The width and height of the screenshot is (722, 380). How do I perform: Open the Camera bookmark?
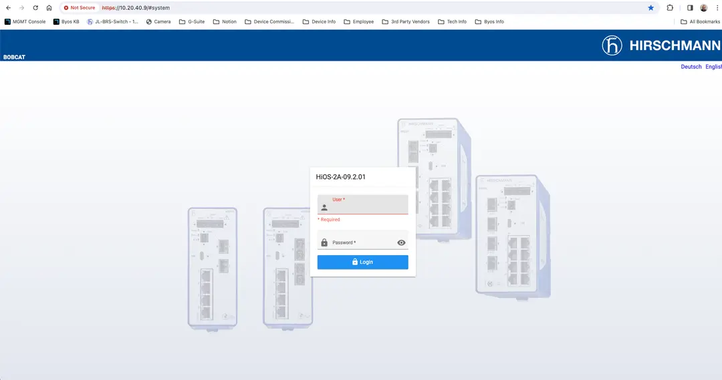(x=158, y=21)
